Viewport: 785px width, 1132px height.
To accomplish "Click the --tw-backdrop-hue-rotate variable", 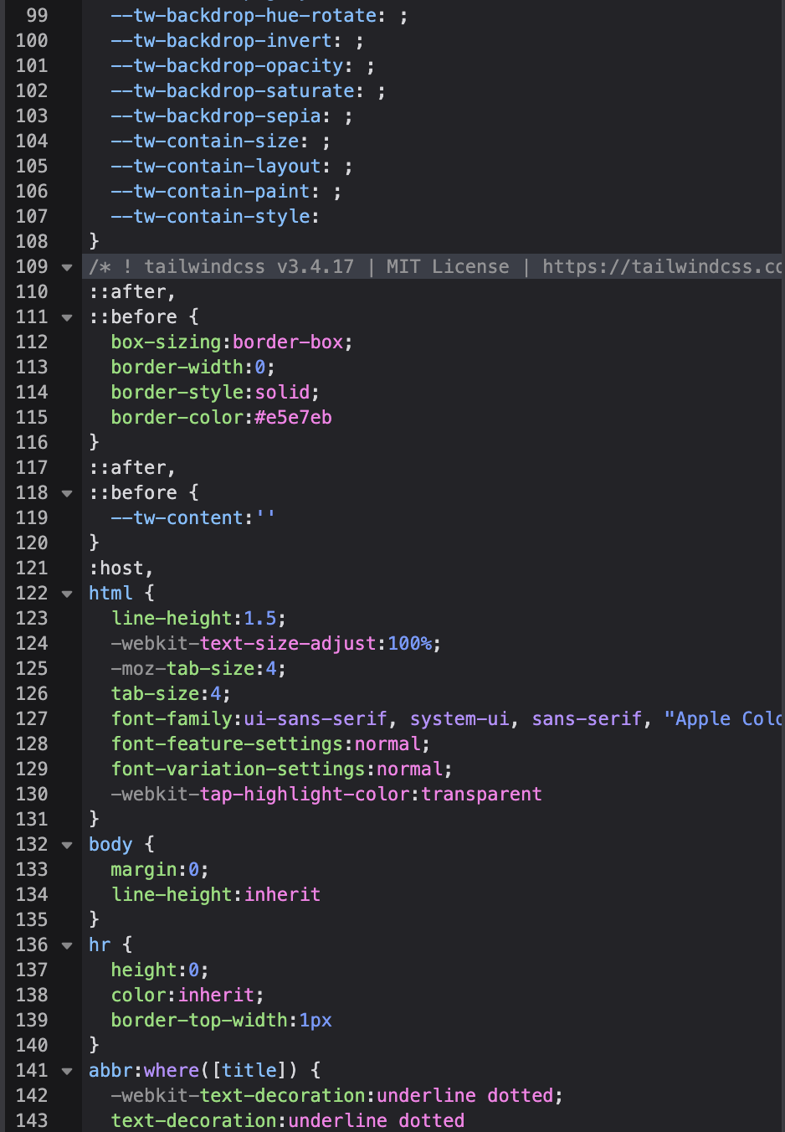I will click(x=244, y=15).
